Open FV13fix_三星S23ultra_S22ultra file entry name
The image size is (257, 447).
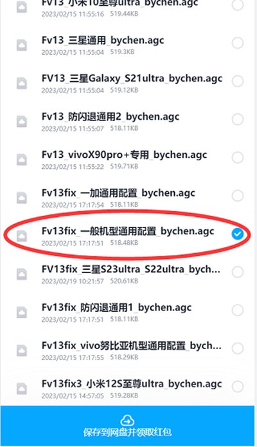tap(131, 269)
